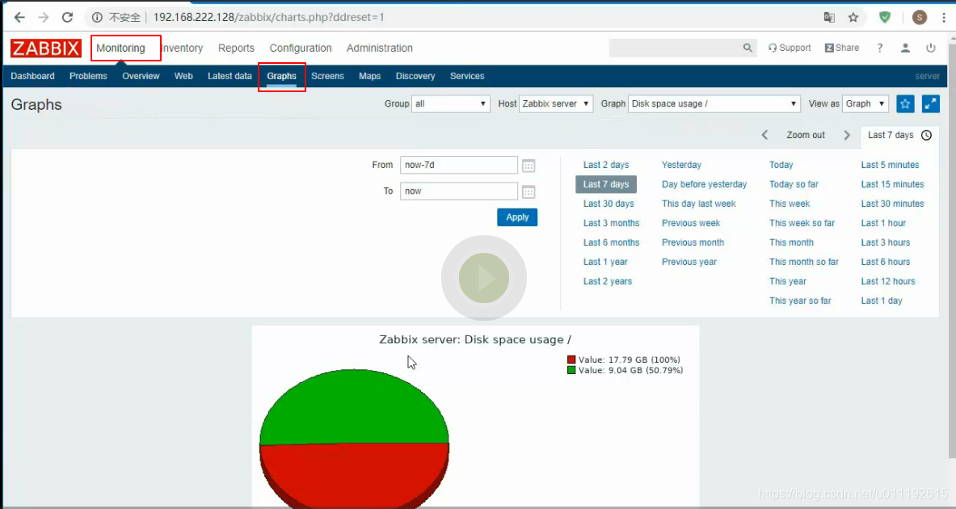Click the sign out power icon
Viewport: 956px width, 509px height.
[x=930, y=48]
